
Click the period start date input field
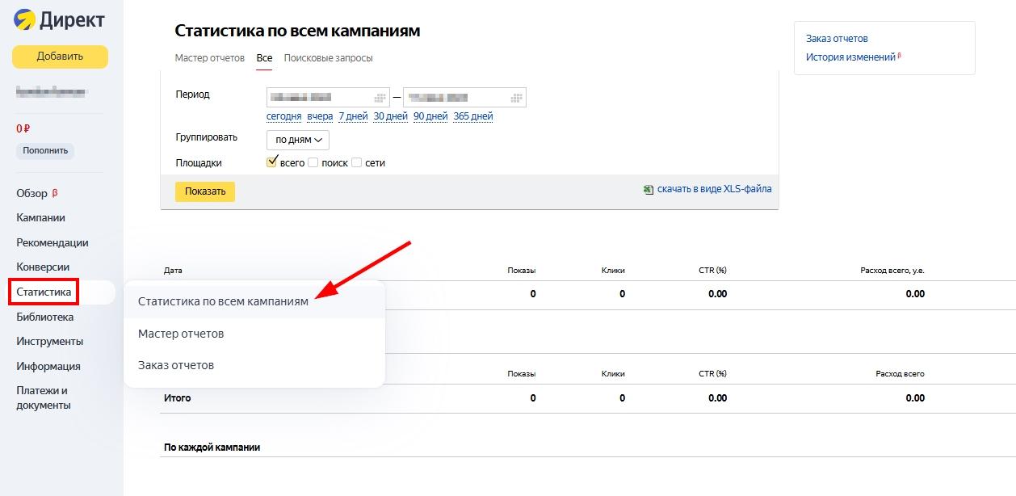[319, 98]
